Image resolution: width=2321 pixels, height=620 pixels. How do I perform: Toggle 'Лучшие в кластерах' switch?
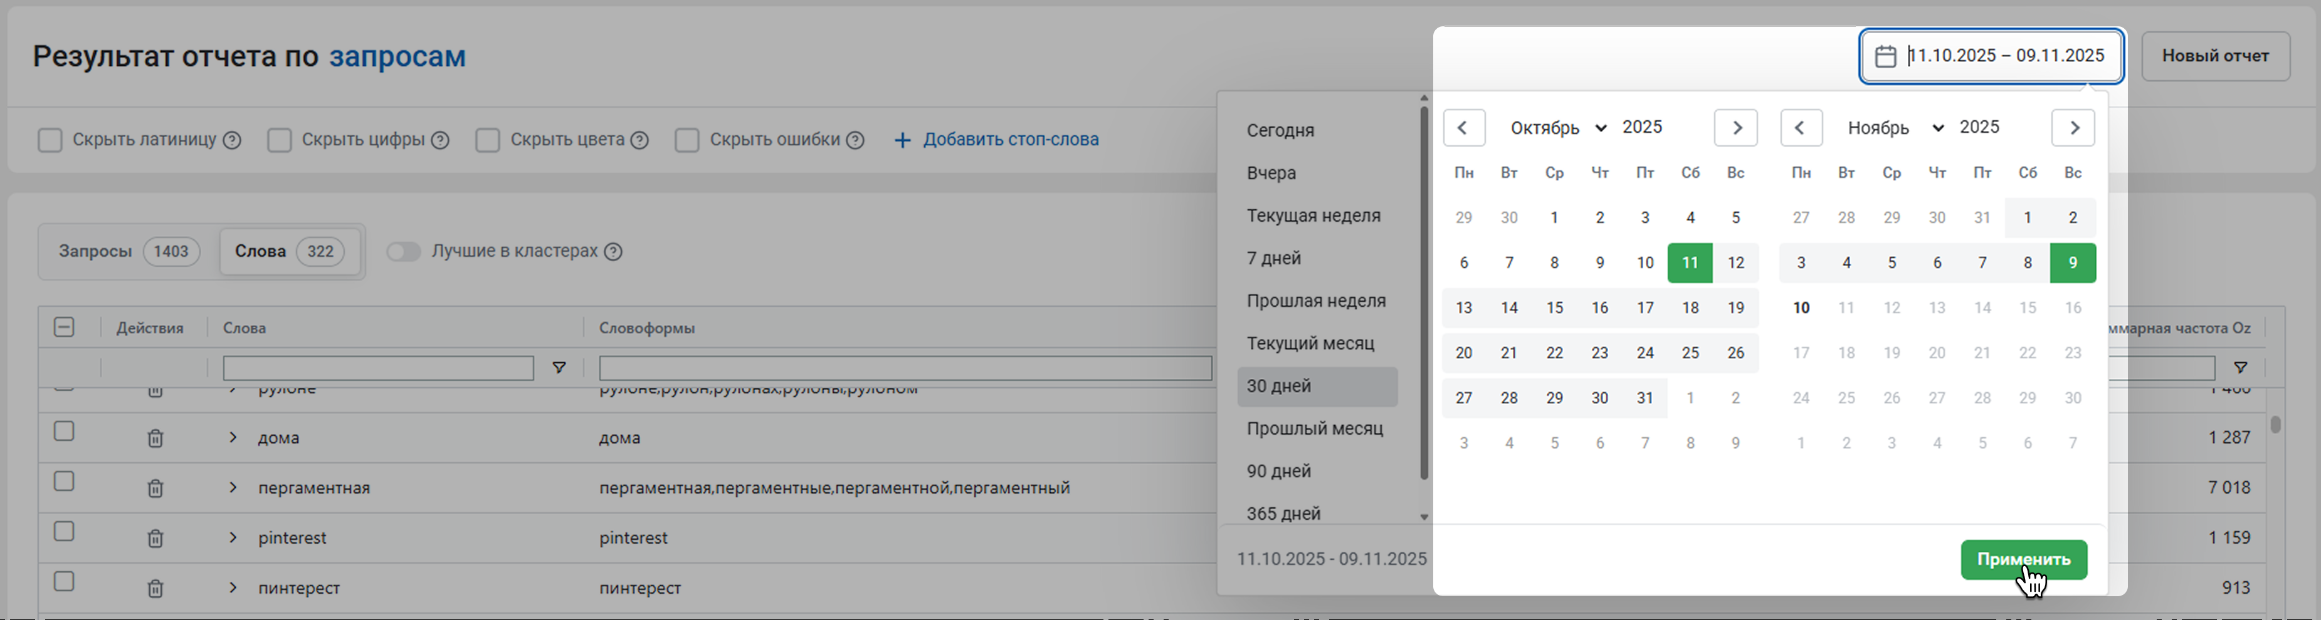[404, 252]
